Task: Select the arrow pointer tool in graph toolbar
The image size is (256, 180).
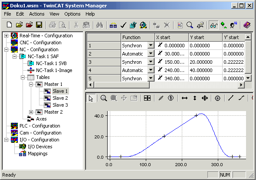Action: pos(91,98)
